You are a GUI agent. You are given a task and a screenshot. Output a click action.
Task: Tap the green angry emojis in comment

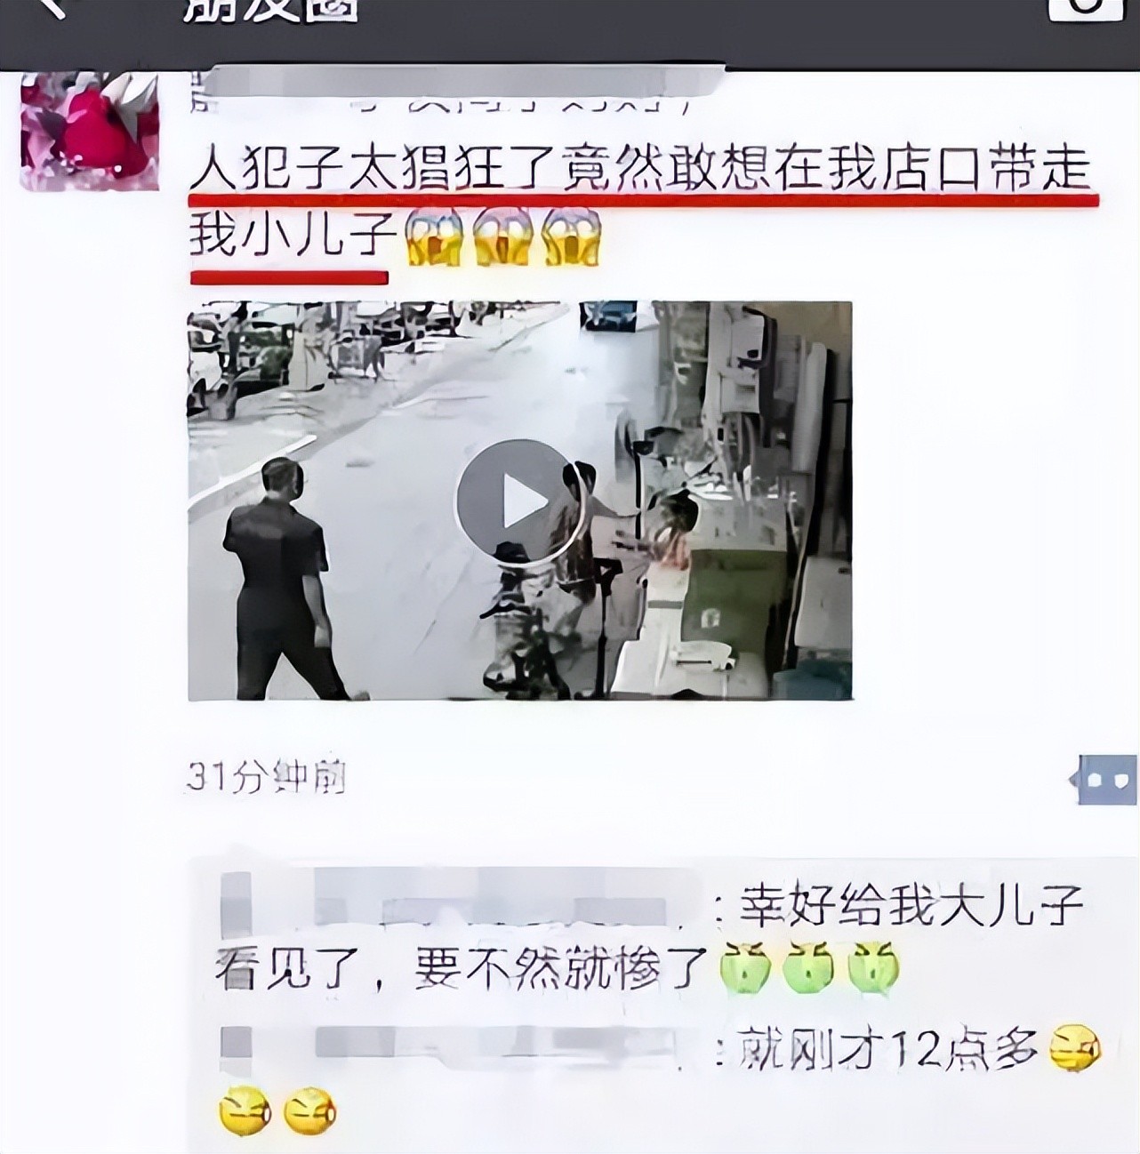[809, 966]
